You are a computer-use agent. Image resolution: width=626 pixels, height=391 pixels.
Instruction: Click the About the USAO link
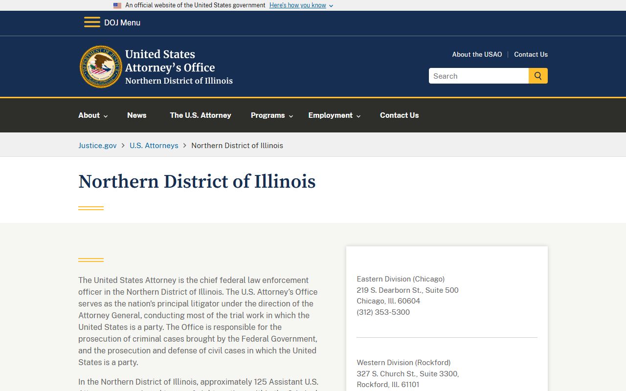tap(477, 54)
